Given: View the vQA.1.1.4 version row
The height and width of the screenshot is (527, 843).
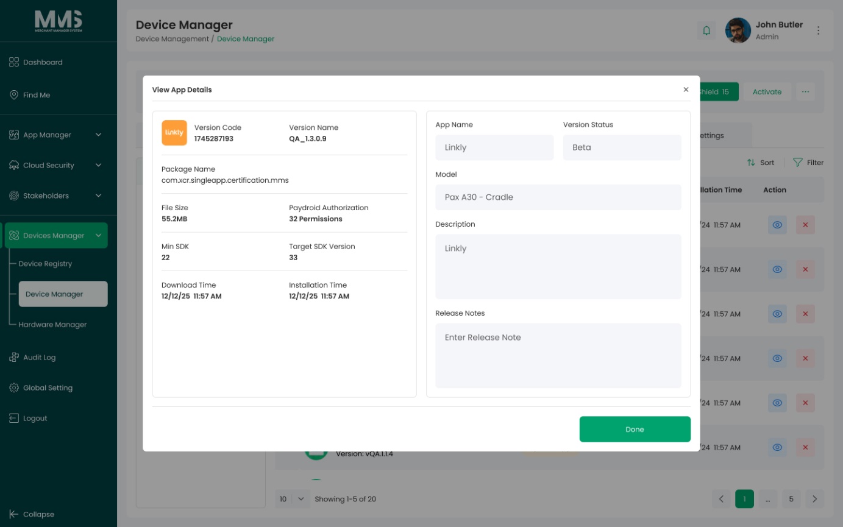Looking at the screenshot, I should [777, 448].
